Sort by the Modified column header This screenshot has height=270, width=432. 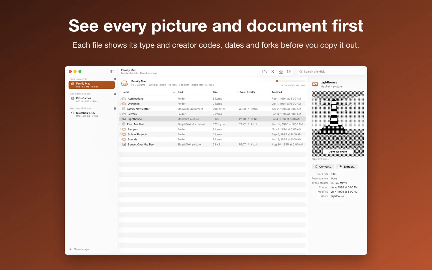pos(288,92)
